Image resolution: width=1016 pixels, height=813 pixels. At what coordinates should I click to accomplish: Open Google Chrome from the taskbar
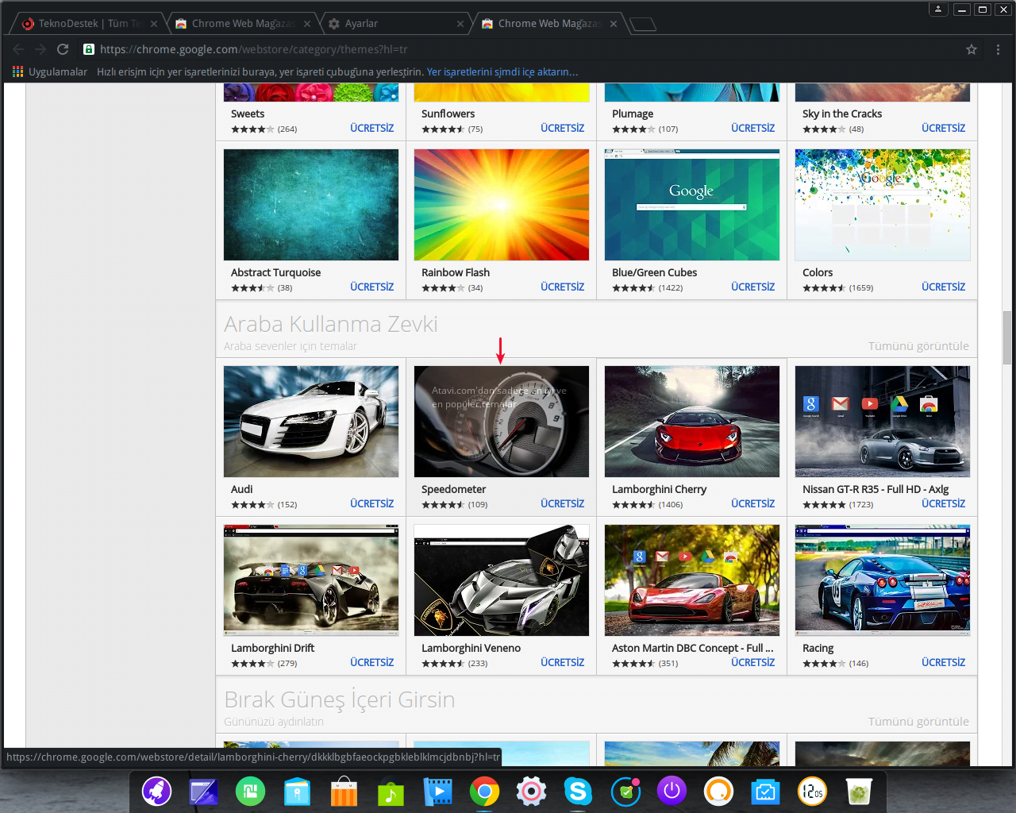point(484,792)
